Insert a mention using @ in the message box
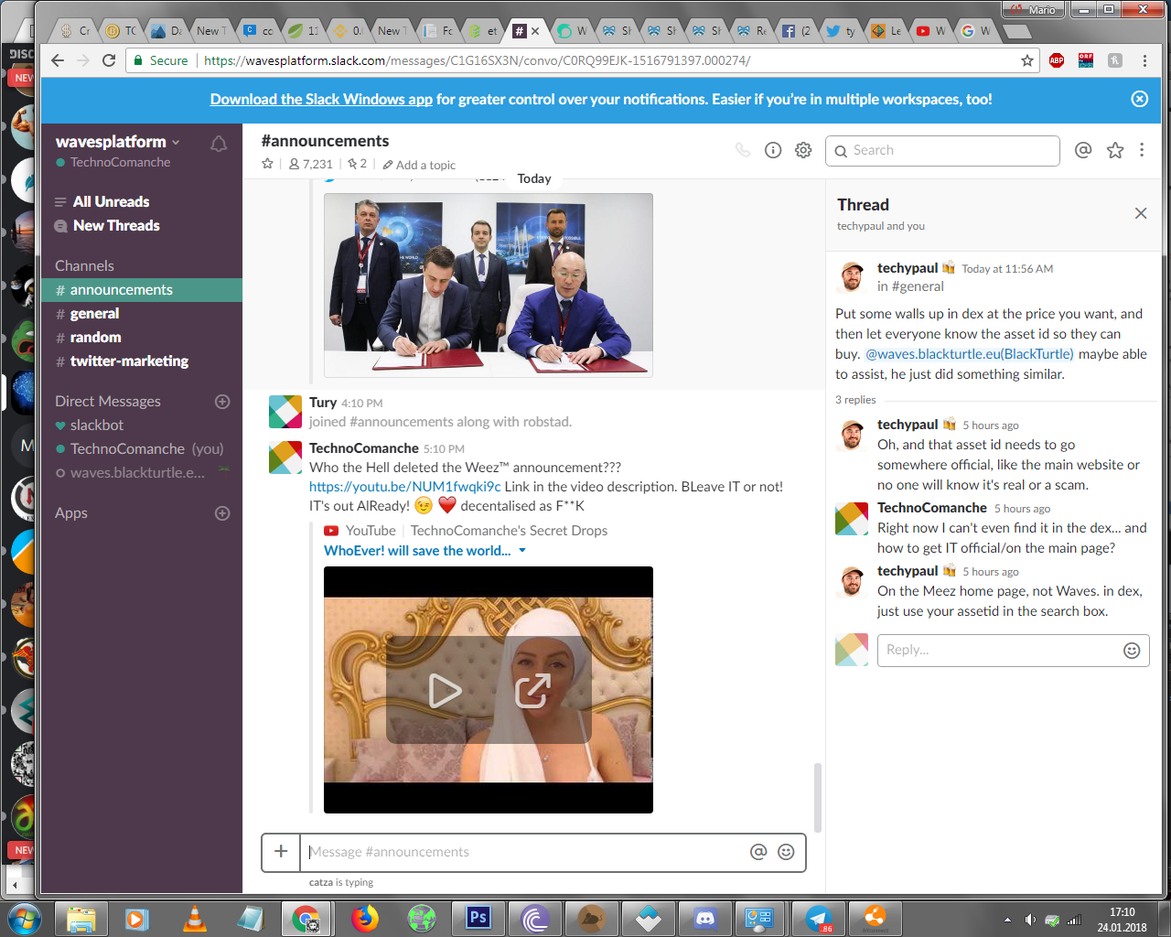This screenshot has width=1171, height=937. coord(758,852)
